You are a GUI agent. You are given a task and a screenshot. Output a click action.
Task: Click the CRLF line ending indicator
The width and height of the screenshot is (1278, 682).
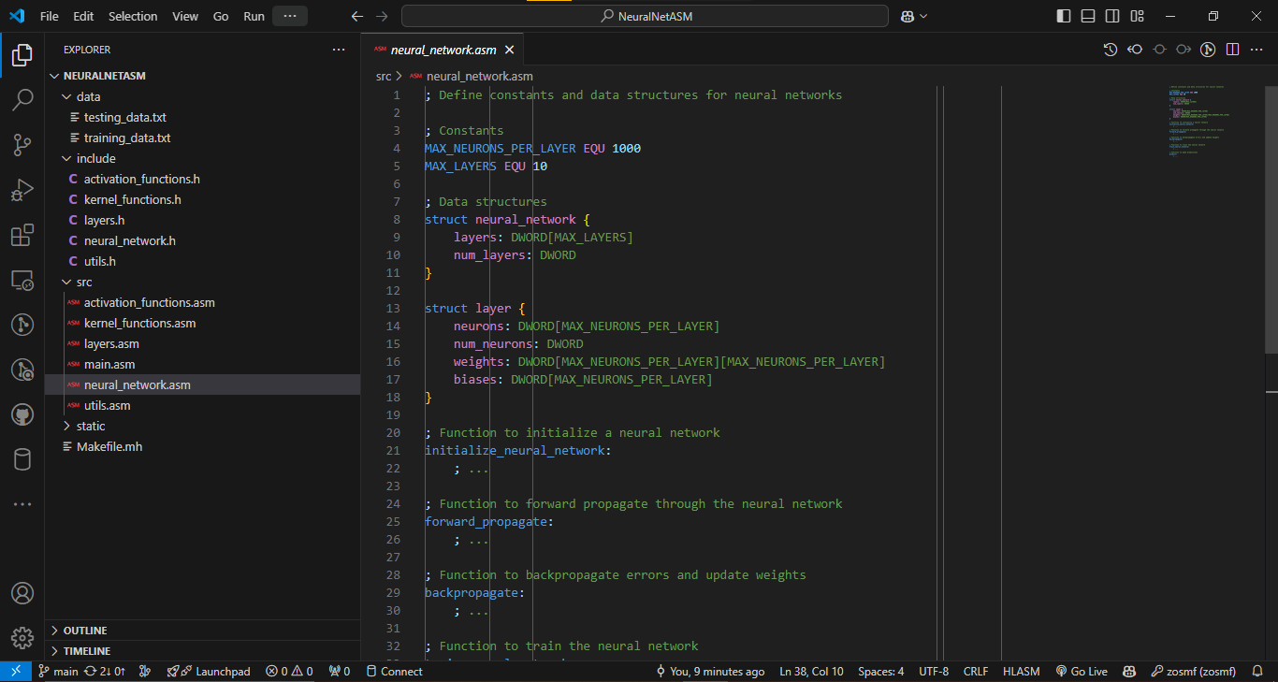pos(976,671)
